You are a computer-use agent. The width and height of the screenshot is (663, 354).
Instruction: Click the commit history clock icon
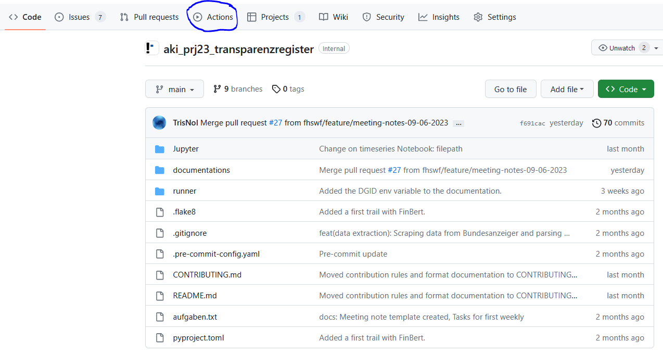[596, 123]
